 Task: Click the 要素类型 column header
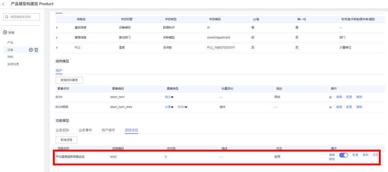(x=172, y=89)
